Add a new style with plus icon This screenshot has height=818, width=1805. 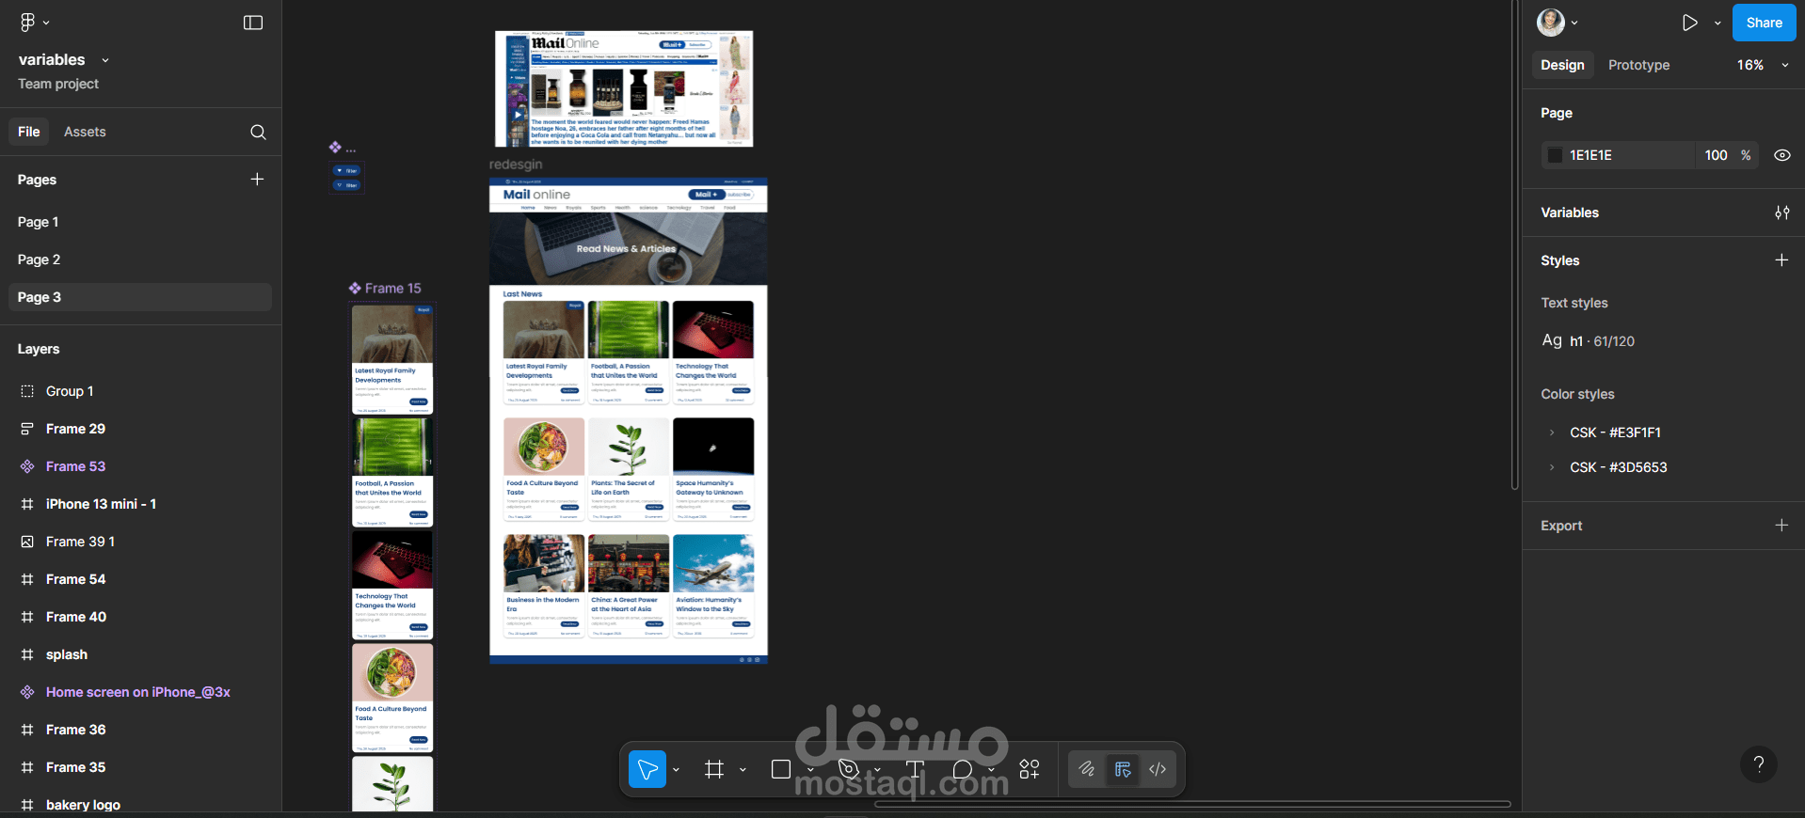[x=1781, y=260]
